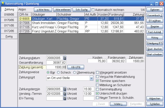Select row 017005 Shark Immobilien
The height and width of the screenshot is (108, 165).
81,23
